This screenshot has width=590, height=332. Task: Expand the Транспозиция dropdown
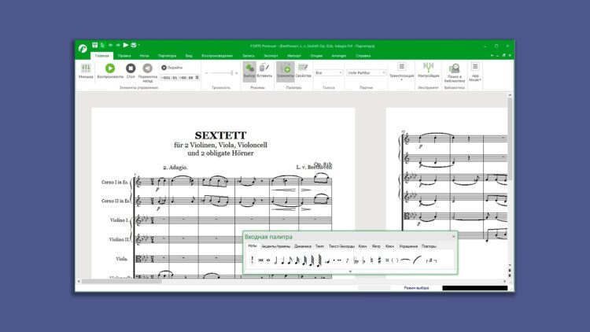point(401,72)
